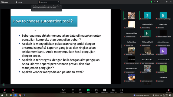Click the system tray network icon

156,95
